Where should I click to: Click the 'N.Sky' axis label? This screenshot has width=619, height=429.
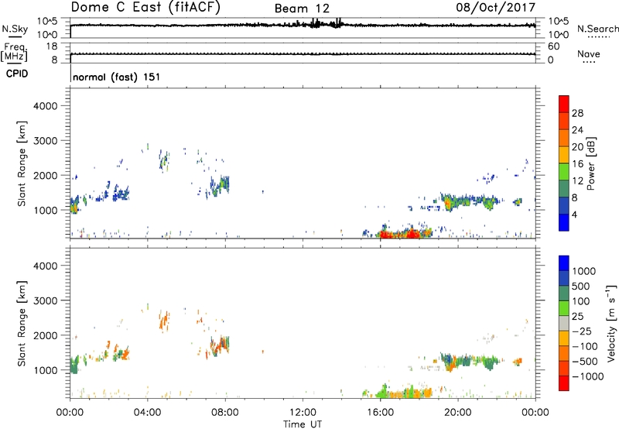point(15,29)
